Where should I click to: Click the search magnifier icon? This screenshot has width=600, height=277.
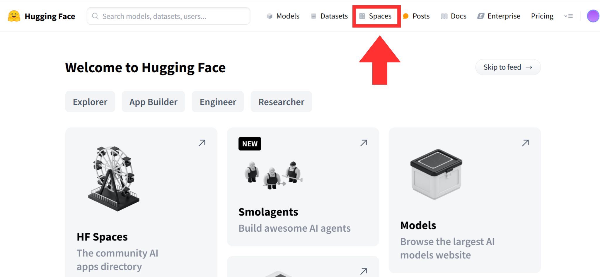(x=95, y=16)
